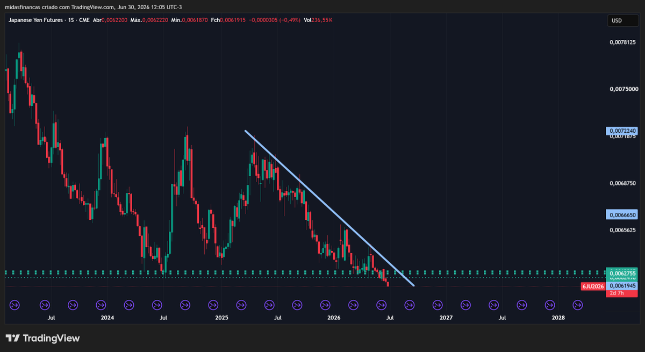Image resolution: width=645 pixels, height=352 pixels.
Task: Click the blue 0,0072240 price label
Action: [x=622, y=131]
